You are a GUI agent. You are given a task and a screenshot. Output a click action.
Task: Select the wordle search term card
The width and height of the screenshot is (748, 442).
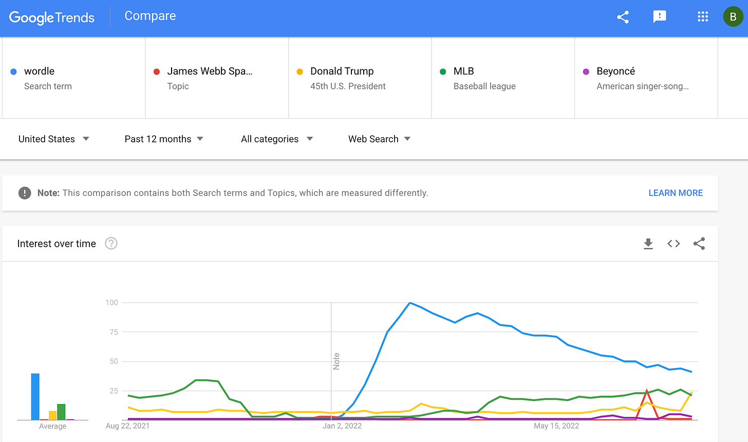pos(74,78)
